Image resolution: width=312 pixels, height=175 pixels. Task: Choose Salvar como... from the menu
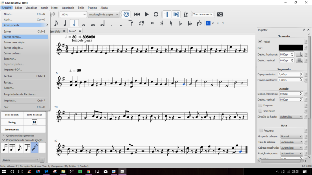[x=12, y=37]
